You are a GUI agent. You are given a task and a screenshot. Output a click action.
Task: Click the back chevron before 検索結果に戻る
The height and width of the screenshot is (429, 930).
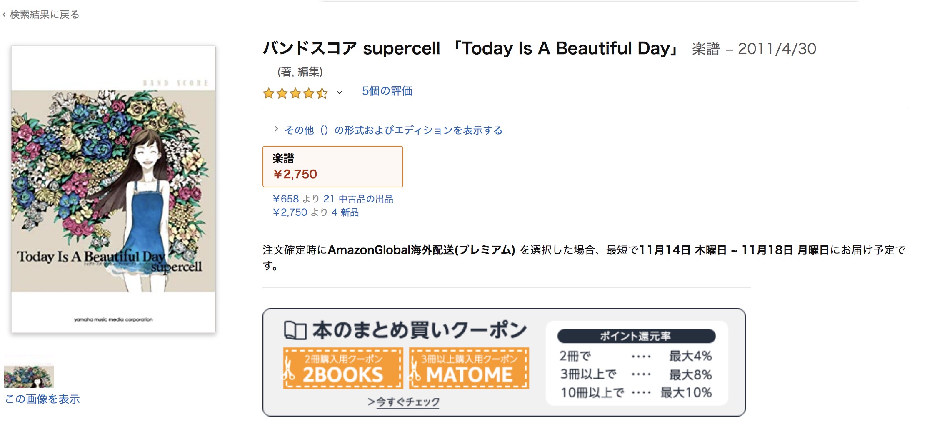click(4, 15)
